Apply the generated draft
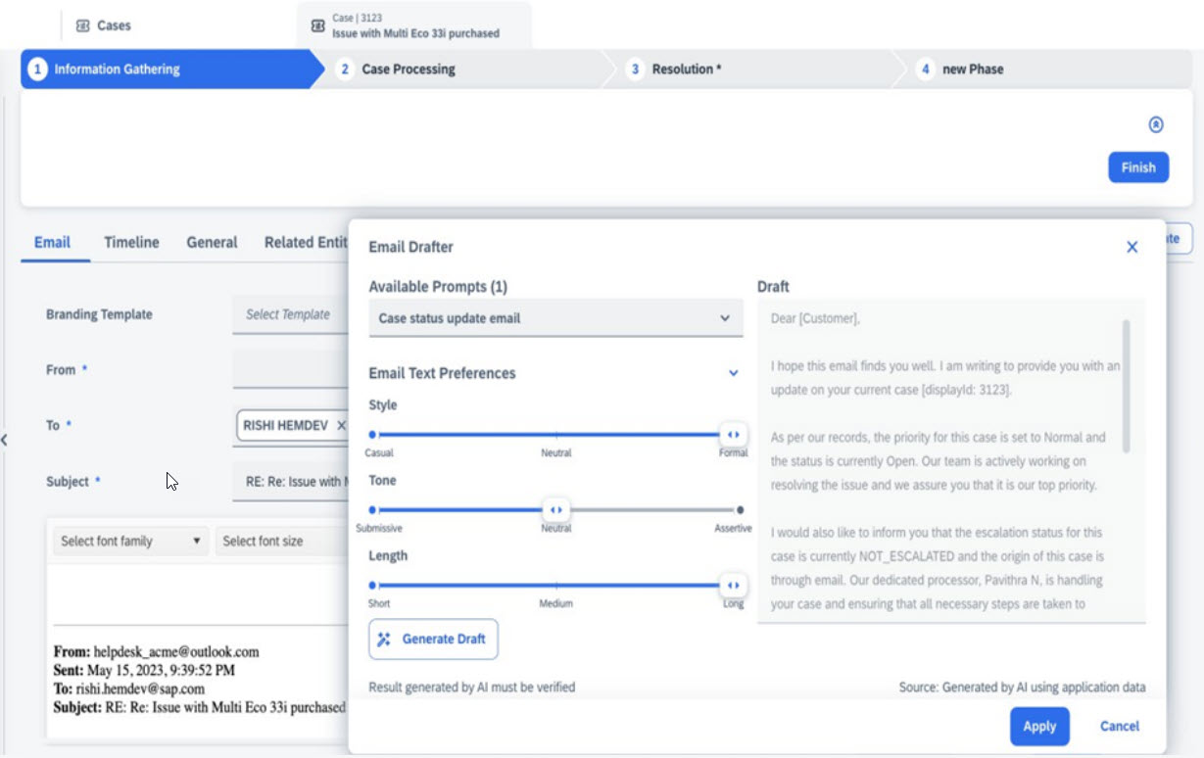 (x=1039, y=726)
